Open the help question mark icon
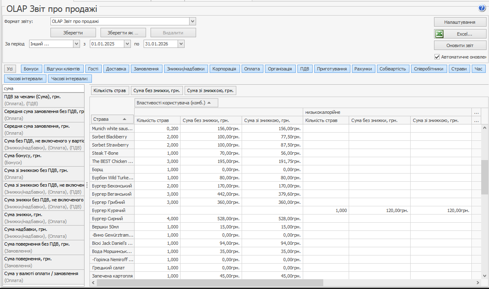489x289 pixels. tap(482, 8)
